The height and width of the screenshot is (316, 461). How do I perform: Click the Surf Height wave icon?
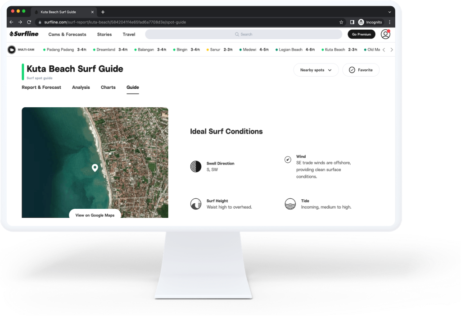pos(195,203)
